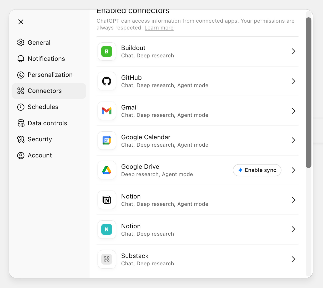Follow the Learn more link
The width and height of the screenshot is (323, 288).
pyautogui.click(x=159, y=28)
